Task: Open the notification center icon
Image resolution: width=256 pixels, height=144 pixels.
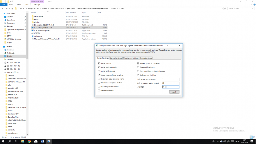Action: [252, 141]
